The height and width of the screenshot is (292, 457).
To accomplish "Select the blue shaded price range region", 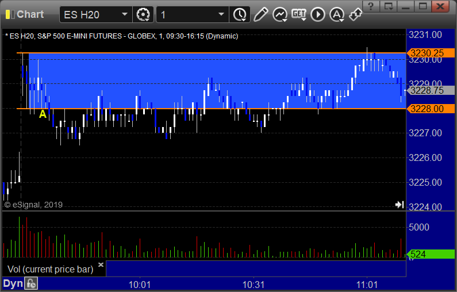I will coord(217,80).
